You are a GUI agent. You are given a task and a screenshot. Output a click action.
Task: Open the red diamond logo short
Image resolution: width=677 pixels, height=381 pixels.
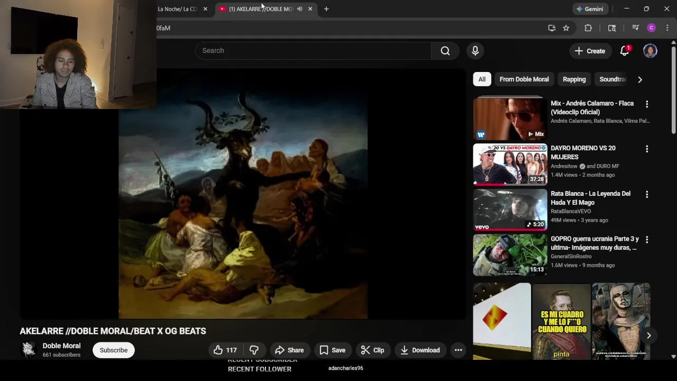pyautogui.click(x=502, y=322)
